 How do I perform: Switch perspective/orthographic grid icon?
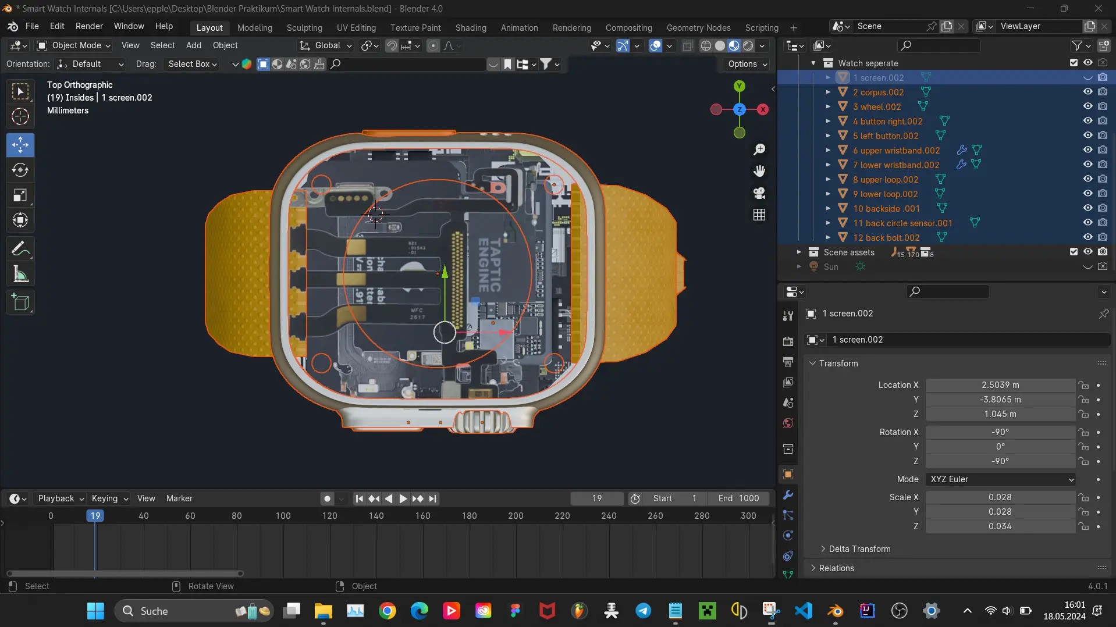click(x=759, y=215)
